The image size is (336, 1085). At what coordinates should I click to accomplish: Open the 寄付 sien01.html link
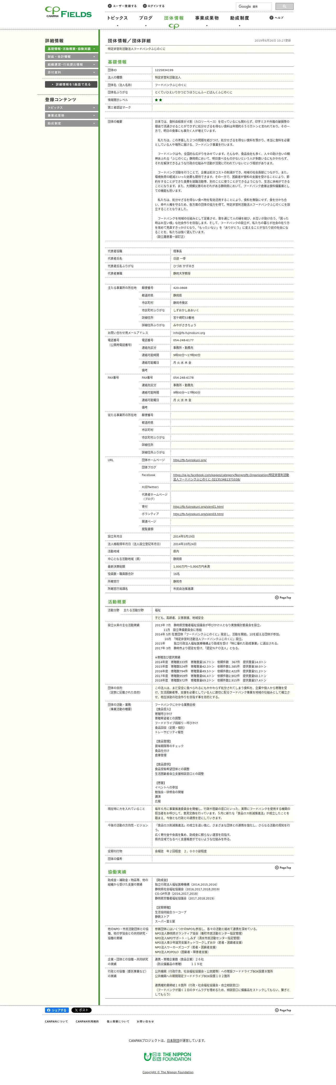pos(198,507)
